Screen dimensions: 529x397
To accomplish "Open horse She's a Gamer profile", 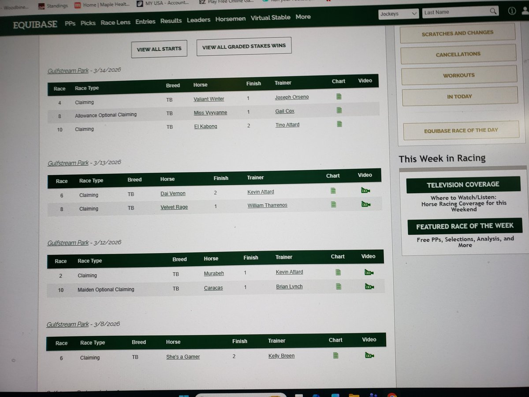I will point(183,357).
